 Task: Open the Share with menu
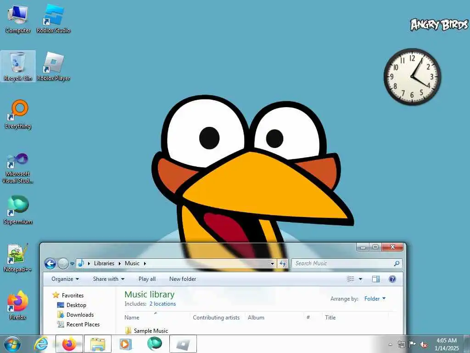coord(108,279)
